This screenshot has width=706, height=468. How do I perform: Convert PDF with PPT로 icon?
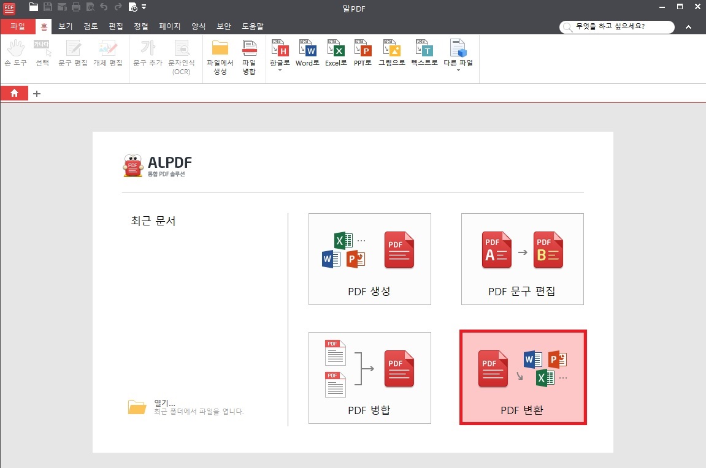(x=363, y=53)
